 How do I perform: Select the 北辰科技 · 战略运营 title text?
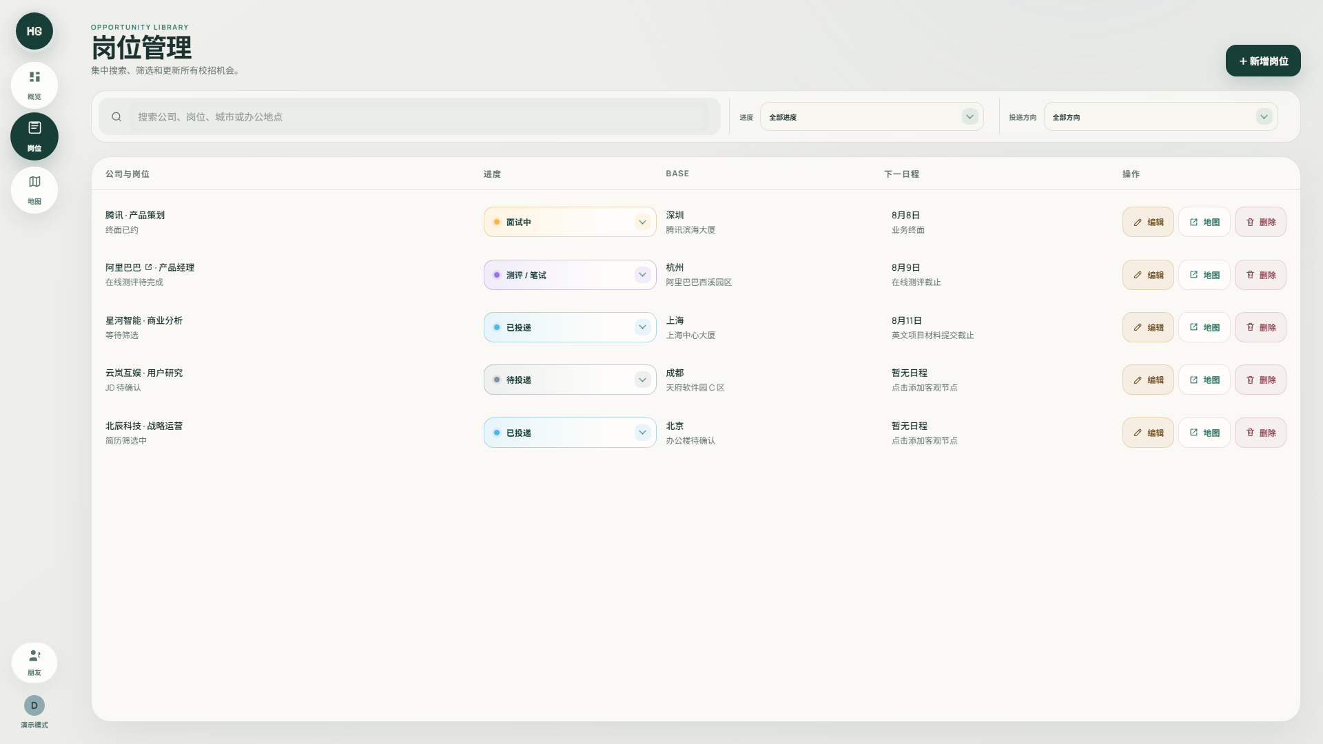point(144,426)
